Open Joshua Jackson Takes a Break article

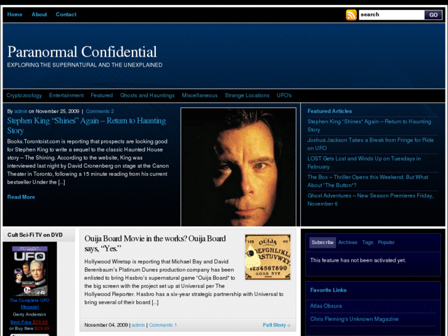pos(370,144)
